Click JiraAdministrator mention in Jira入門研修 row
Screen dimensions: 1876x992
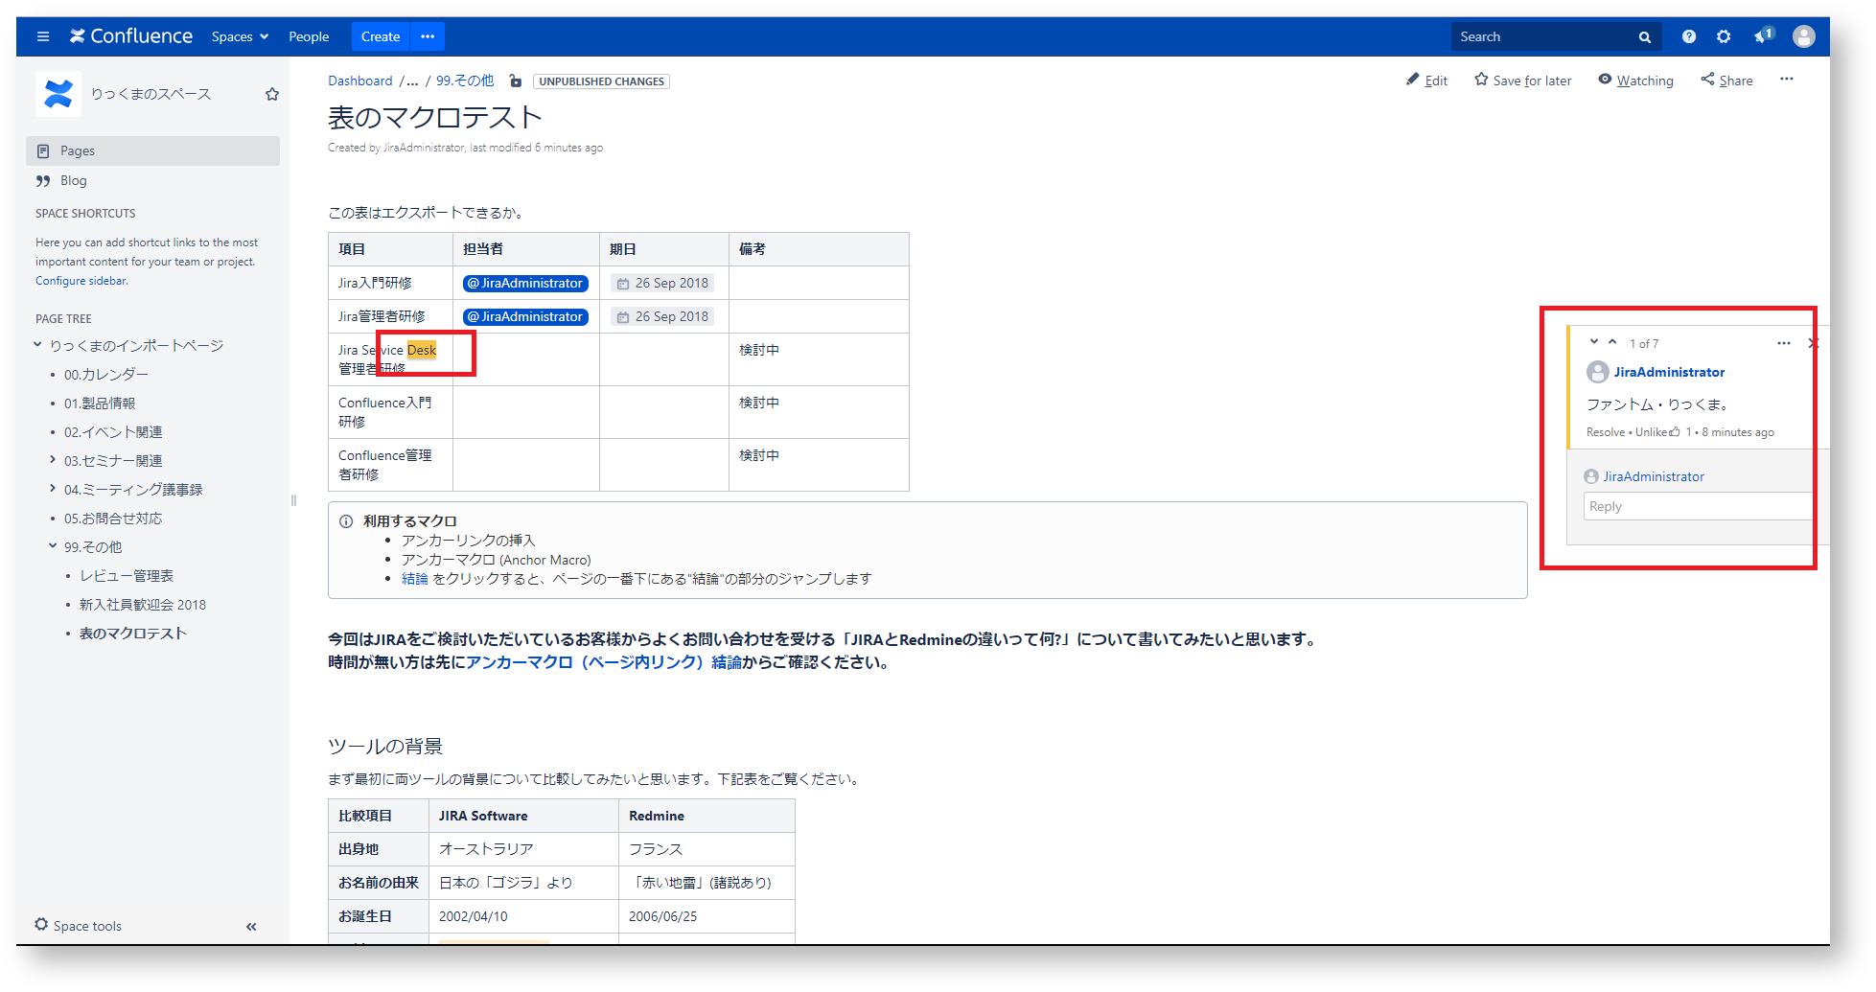point(525,283)
